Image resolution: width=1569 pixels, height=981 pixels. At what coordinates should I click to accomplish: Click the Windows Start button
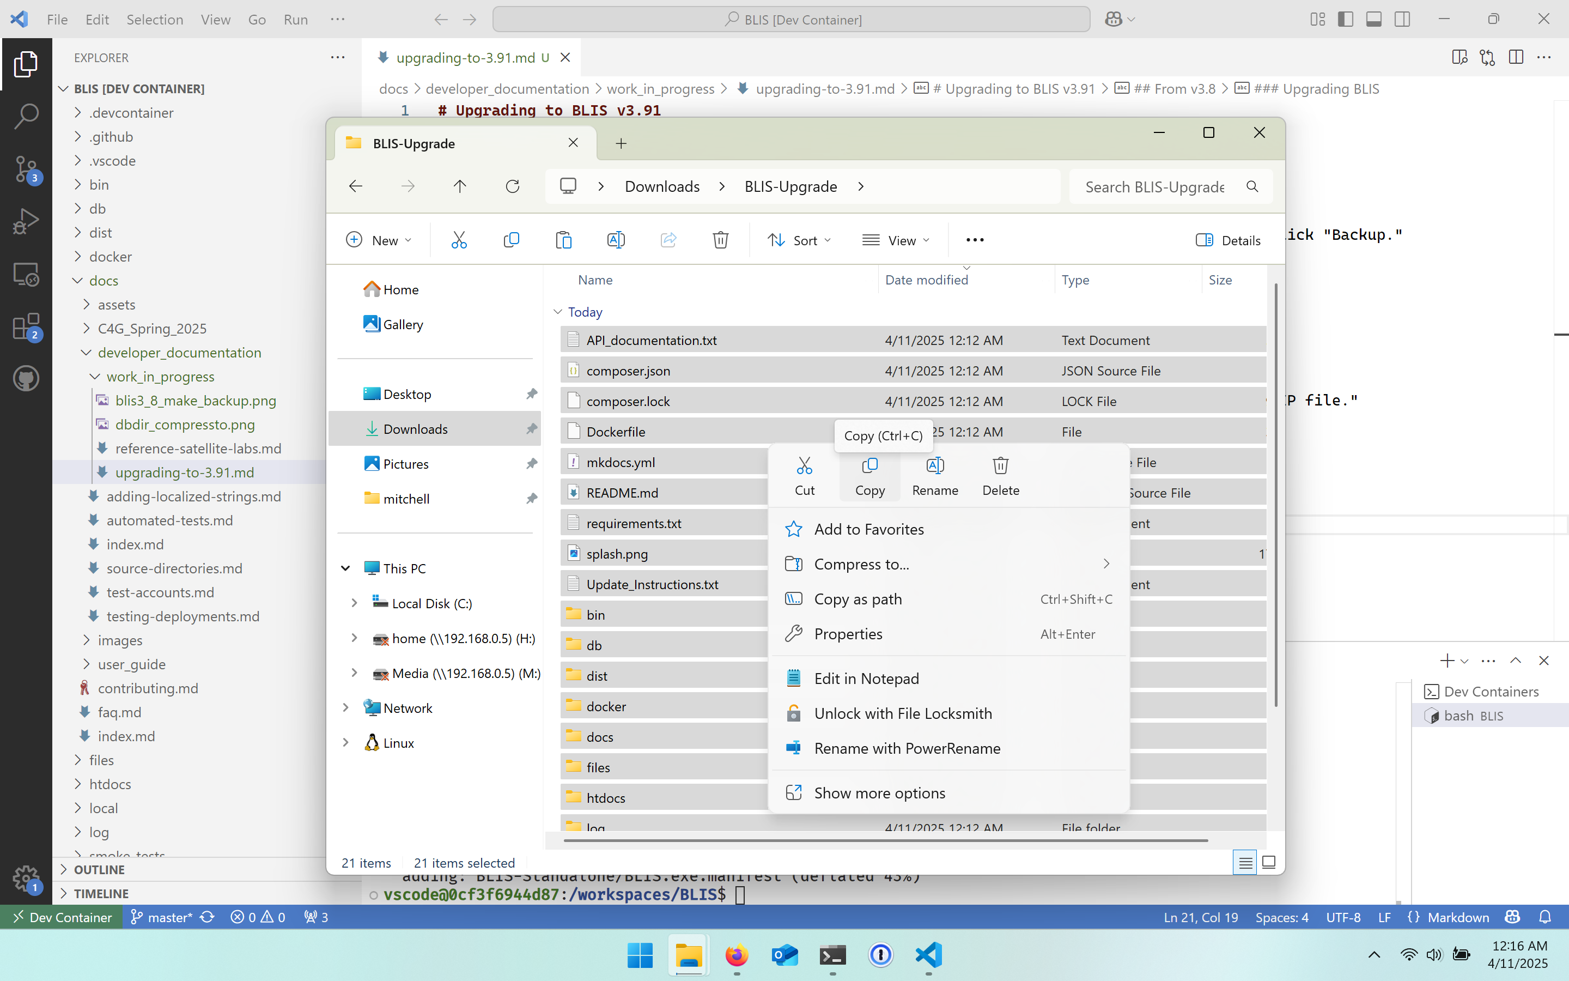pyautogui.click(x=640, y=955)
